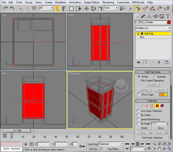
Task: Click the red object color swatch
Action: (169, 22)
